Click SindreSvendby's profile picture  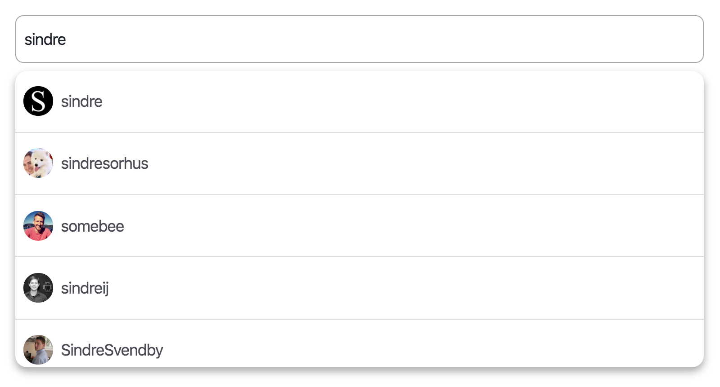38,350
